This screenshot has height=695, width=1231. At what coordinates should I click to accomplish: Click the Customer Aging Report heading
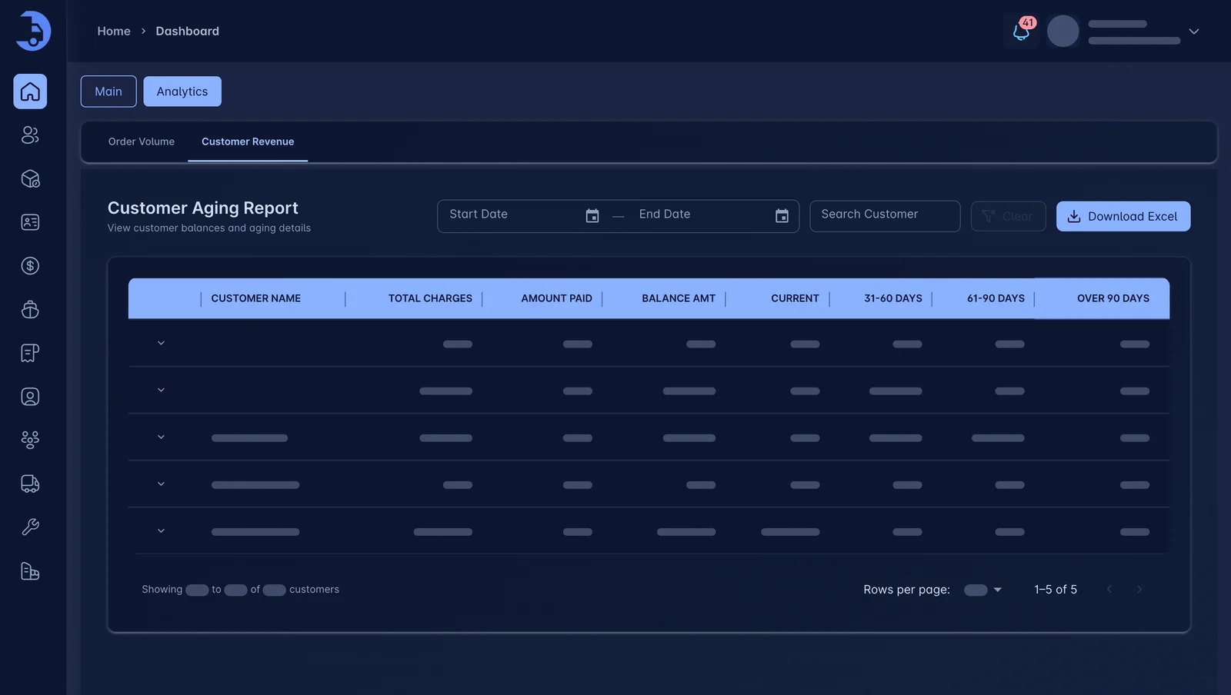coord(203,208)
